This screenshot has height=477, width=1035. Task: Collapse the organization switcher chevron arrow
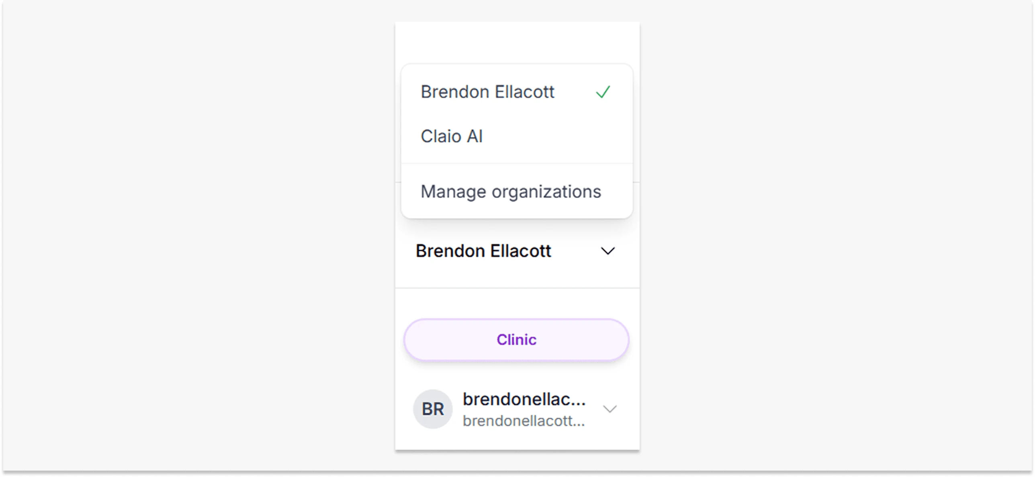(608, 251)
